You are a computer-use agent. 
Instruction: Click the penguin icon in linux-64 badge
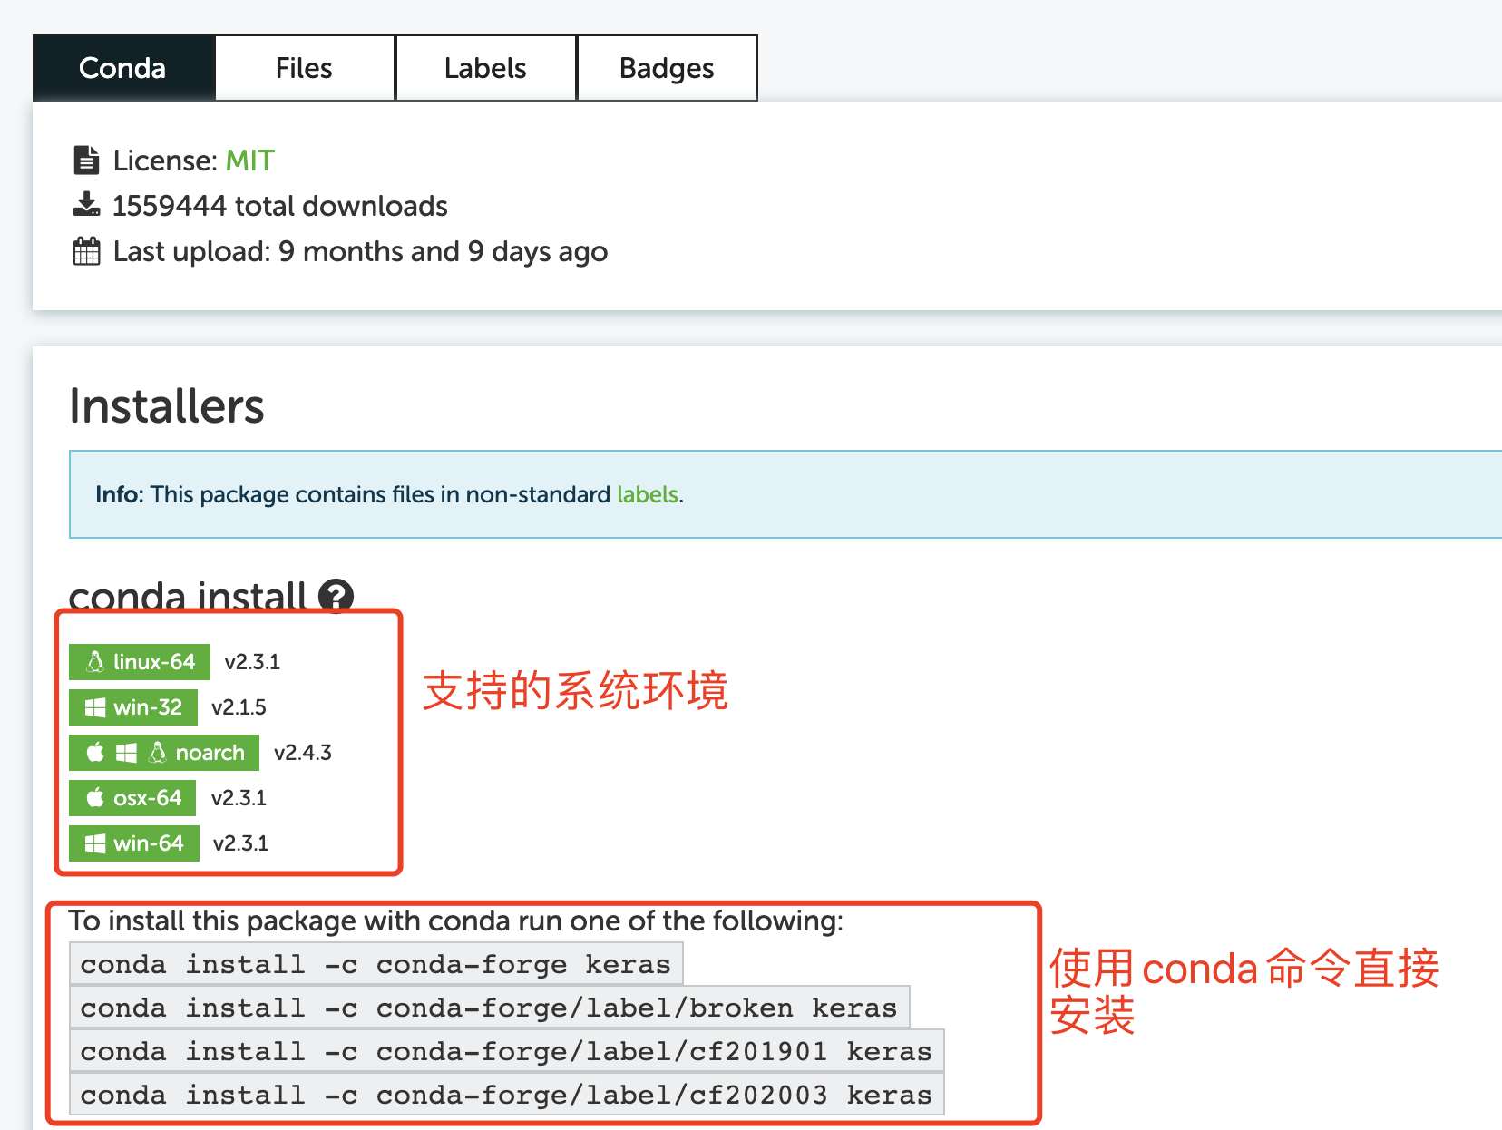94,662
